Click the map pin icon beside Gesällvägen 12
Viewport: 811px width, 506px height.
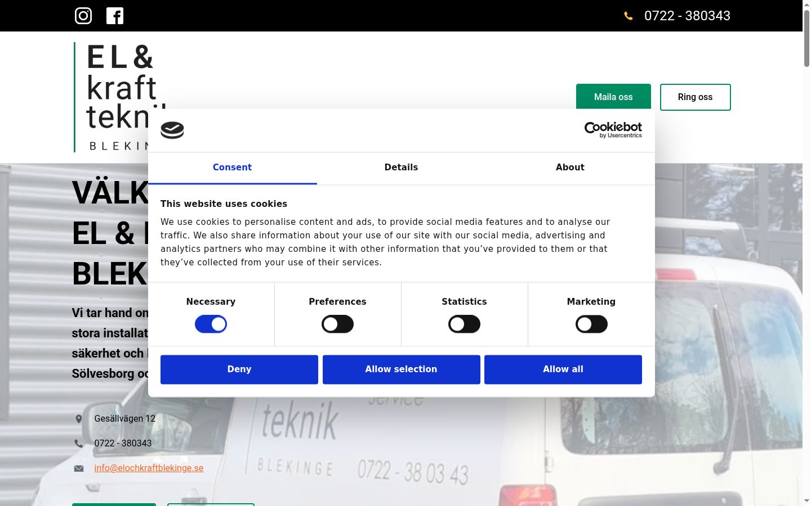point(79,419)
